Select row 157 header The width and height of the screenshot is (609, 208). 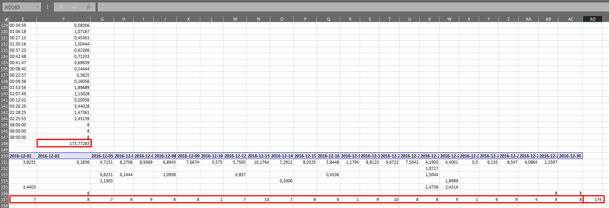(5, 199)
